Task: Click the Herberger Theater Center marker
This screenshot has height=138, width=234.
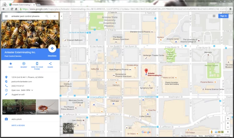Action: coord(146,58)
